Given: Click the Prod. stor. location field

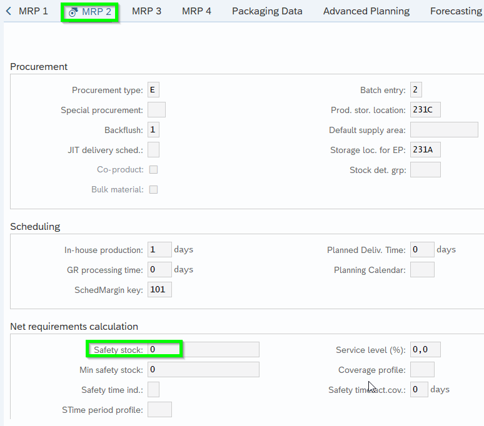Looking at the screenshot, I should pyautogui.click(x=425, y=110).
